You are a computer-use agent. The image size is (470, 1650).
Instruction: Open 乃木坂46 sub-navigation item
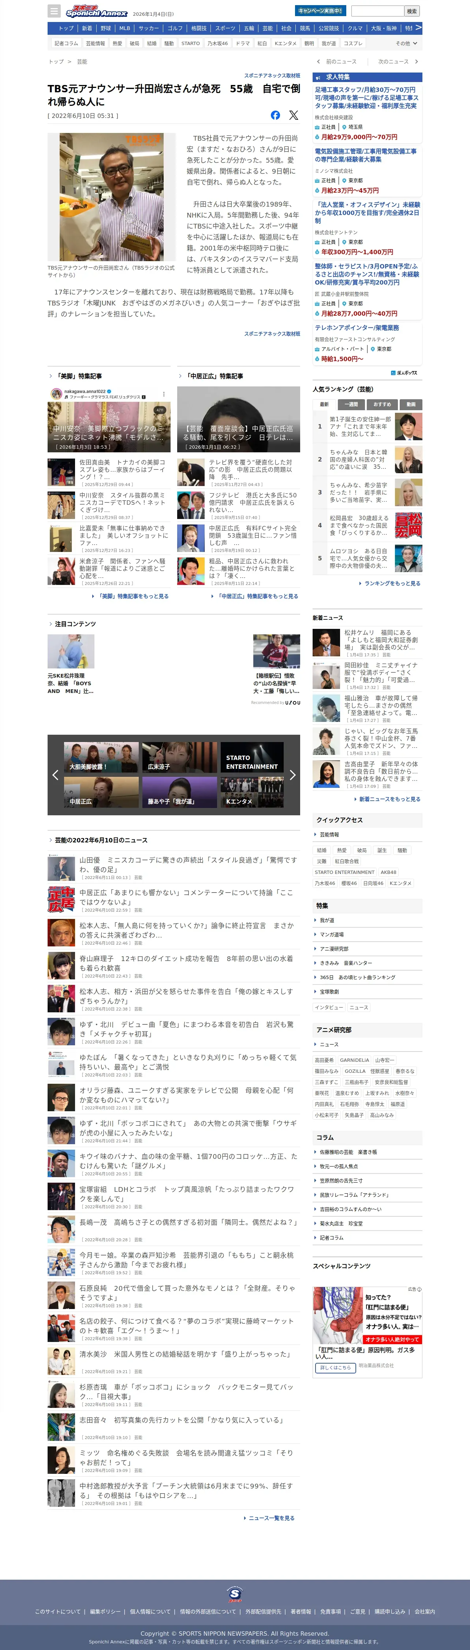(x=218, y=44)
